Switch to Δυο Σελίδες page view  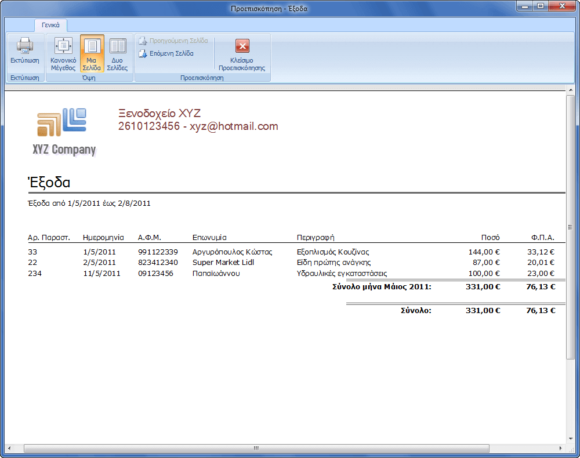pos(117,48)
